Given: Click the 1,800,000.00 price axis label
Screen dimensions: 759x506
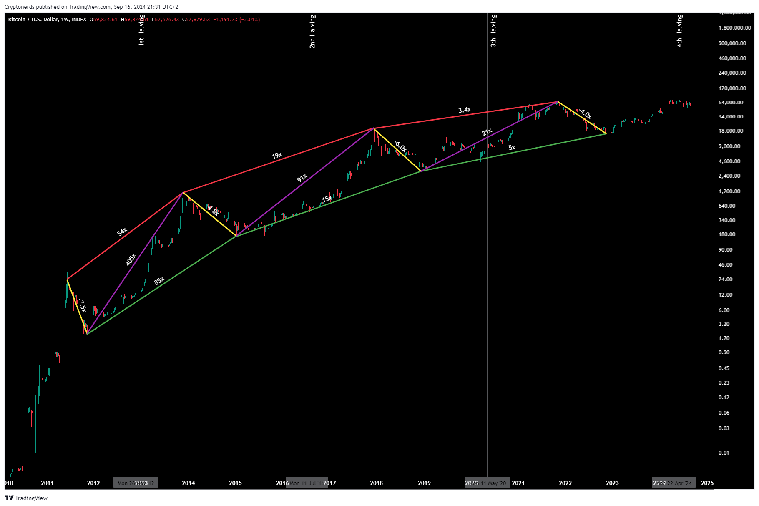Looking at the screenshot, I should (734, 28).
